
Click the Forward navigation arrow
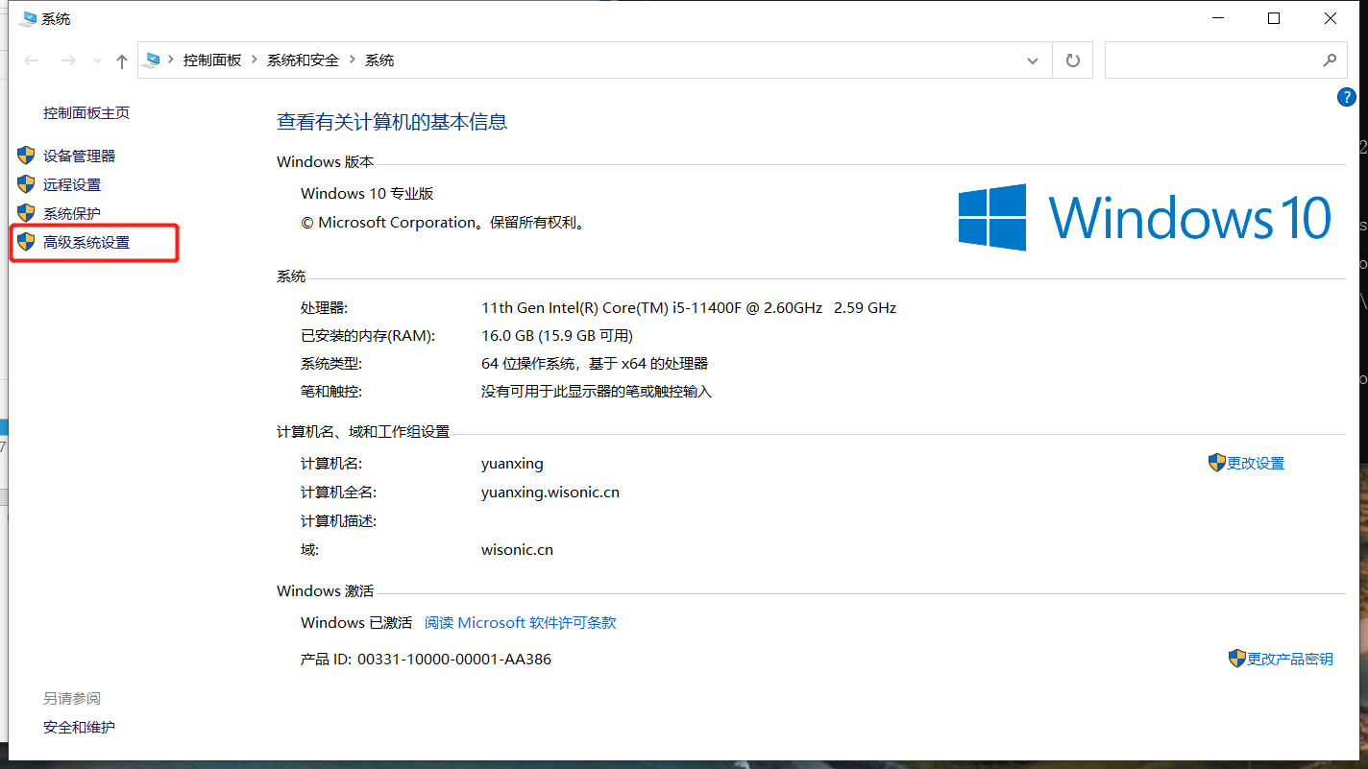(x=68, y=60)
